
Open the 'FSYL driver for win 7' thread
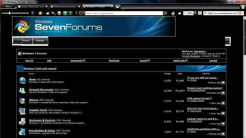coord(199,98)
